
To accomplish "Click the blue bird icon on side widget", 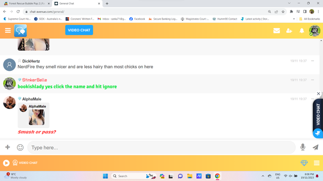I will click(x=317, y=133).
